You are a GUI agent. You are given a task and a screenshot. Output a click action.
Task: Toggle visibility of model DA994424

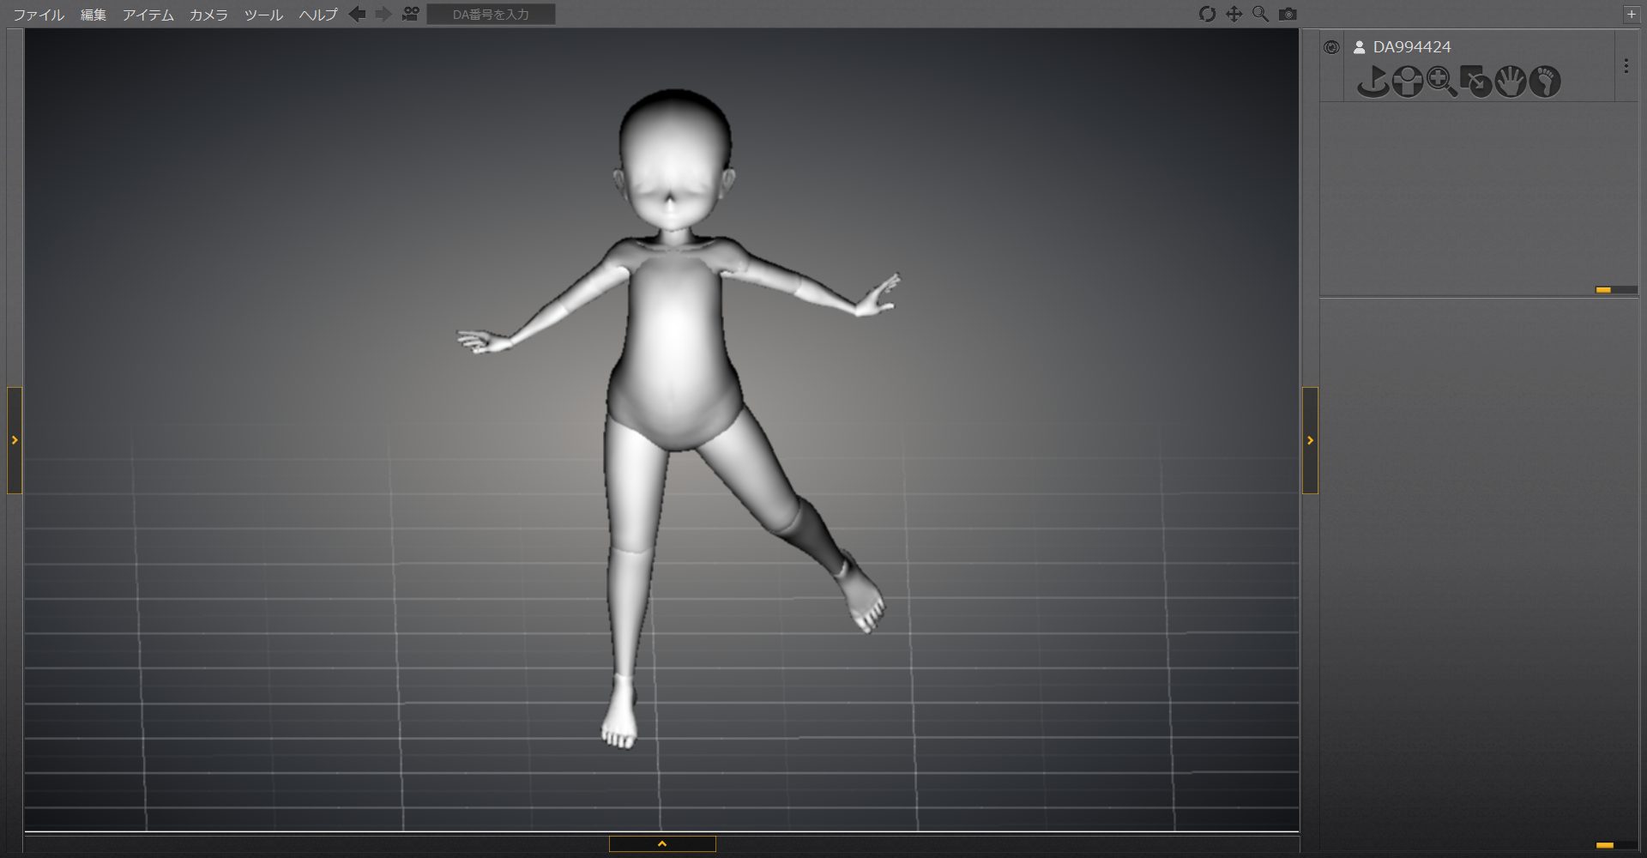[x=1331, y=47]
